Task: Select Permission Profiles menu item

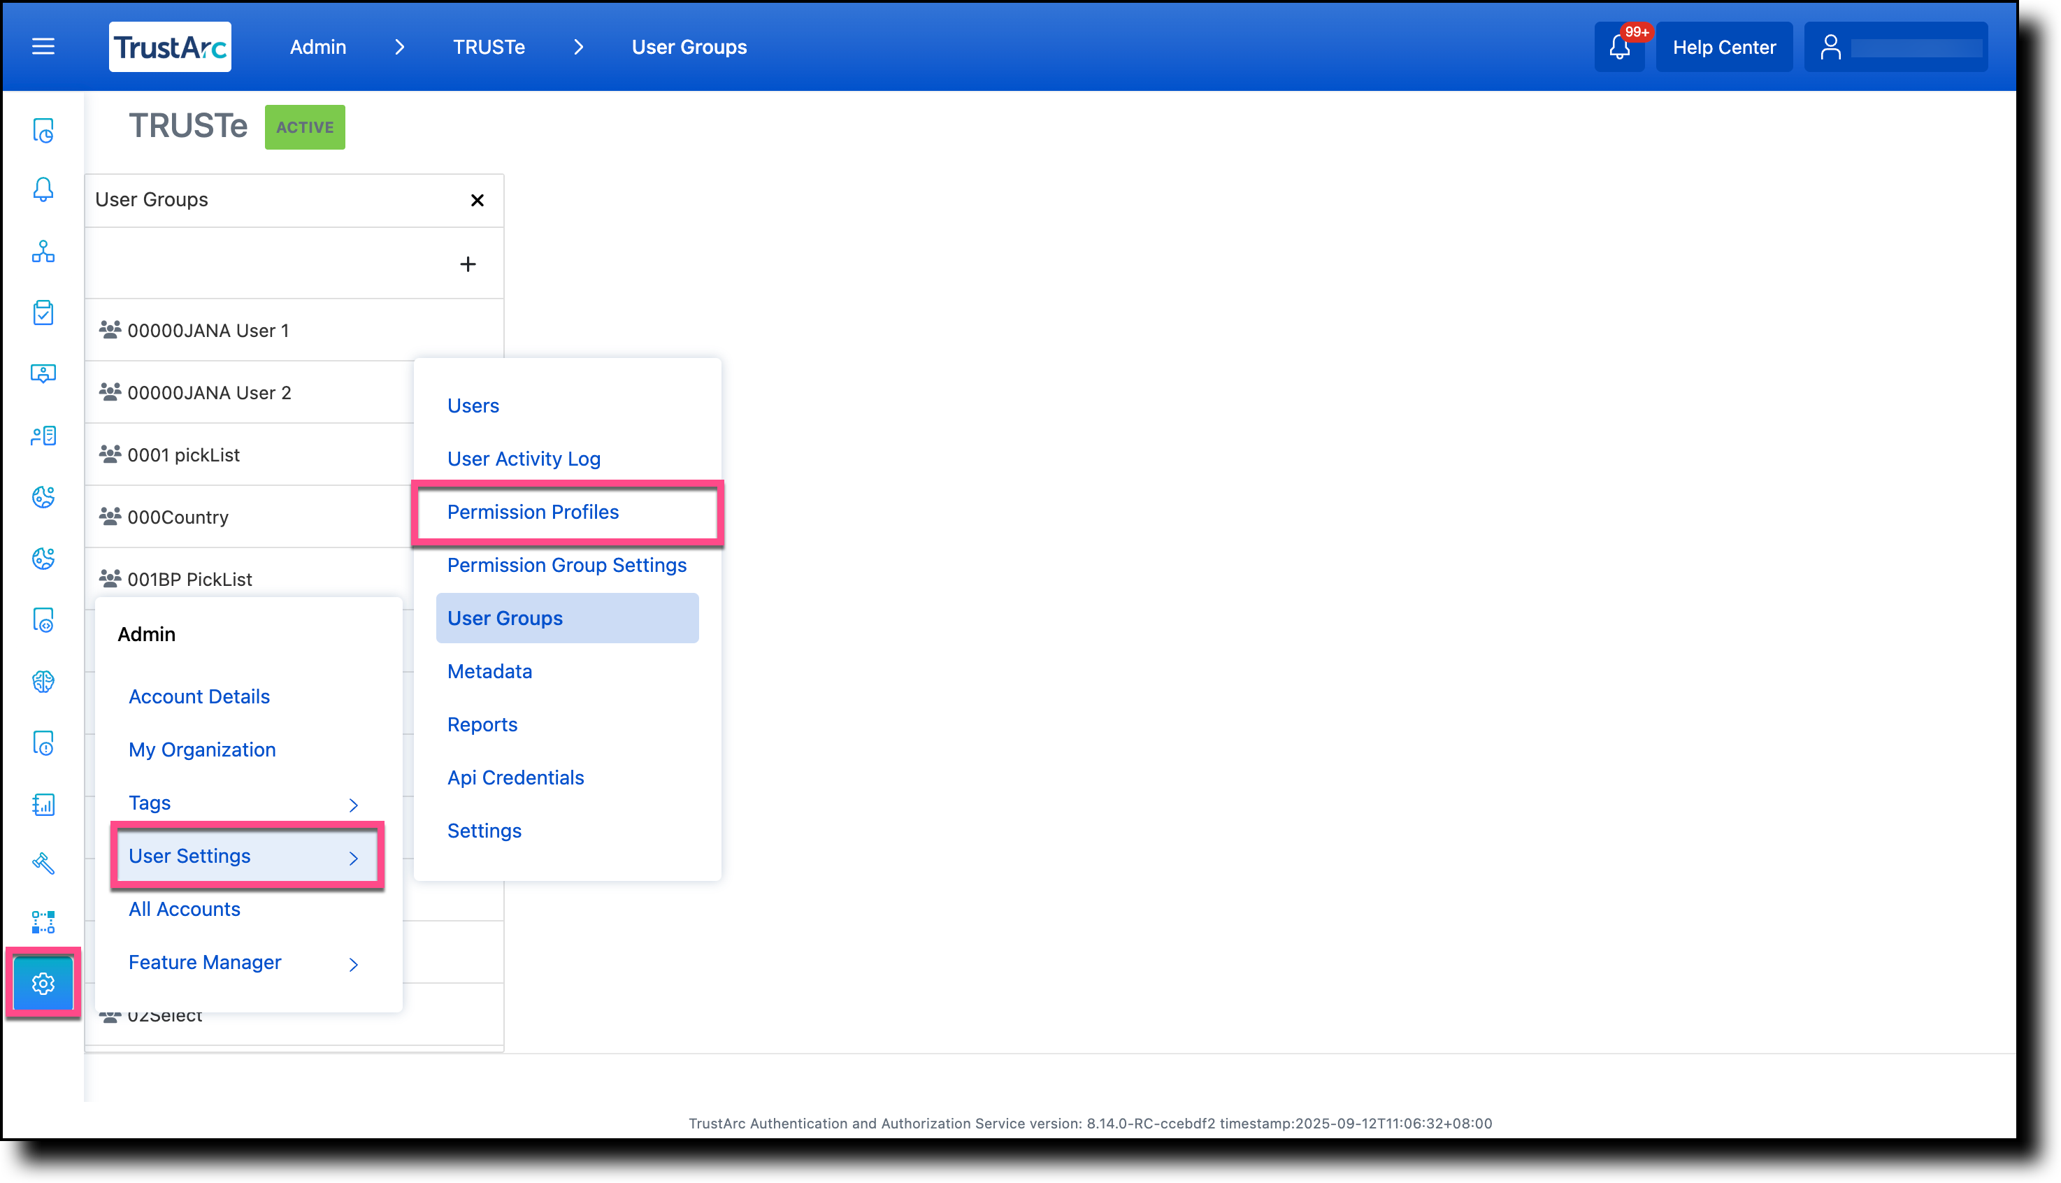Action: 533,512
